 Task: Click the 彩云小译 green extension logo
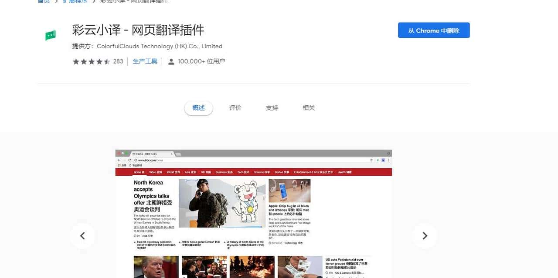pyautogui.click(x=51, y=35)
